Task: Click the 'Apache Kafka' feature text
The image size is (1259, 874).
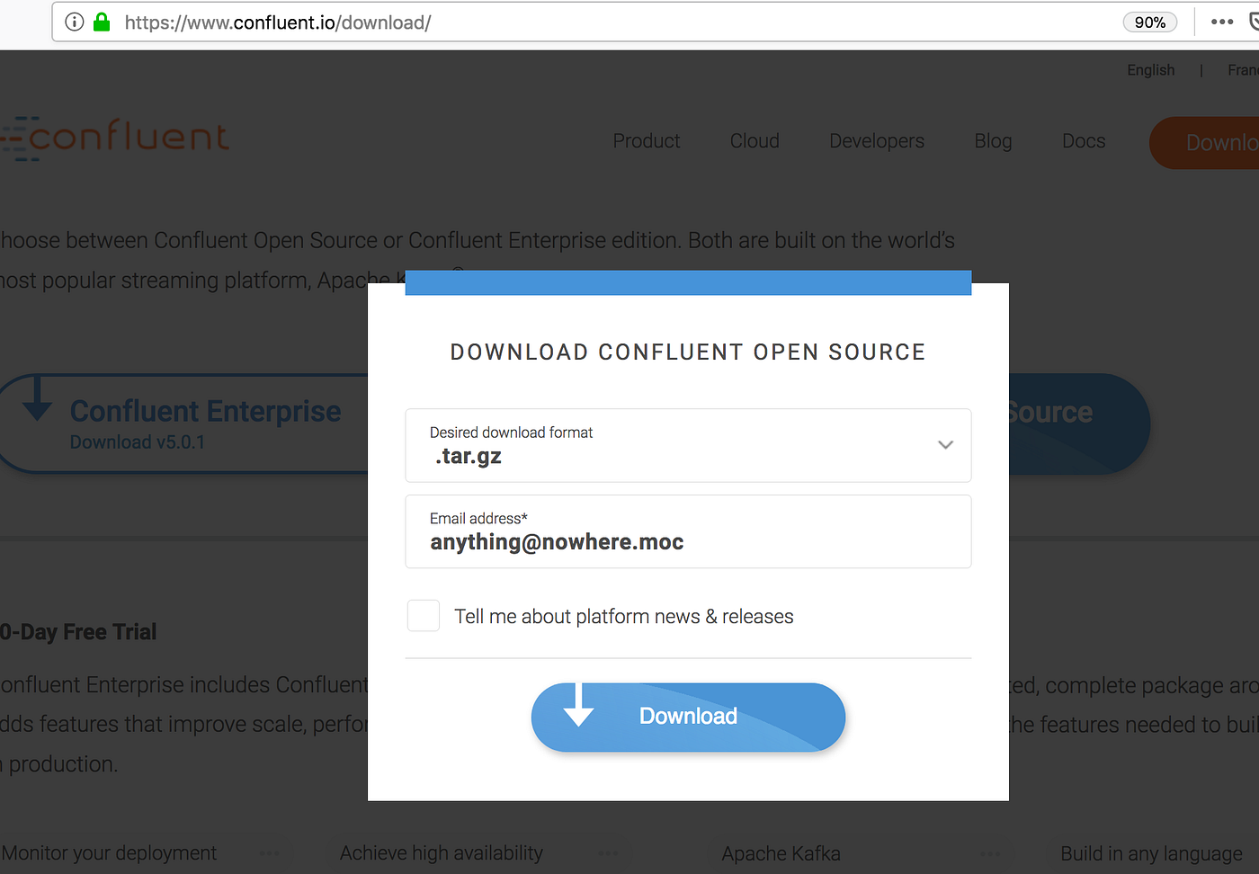Action: click(x=781, y=853)
